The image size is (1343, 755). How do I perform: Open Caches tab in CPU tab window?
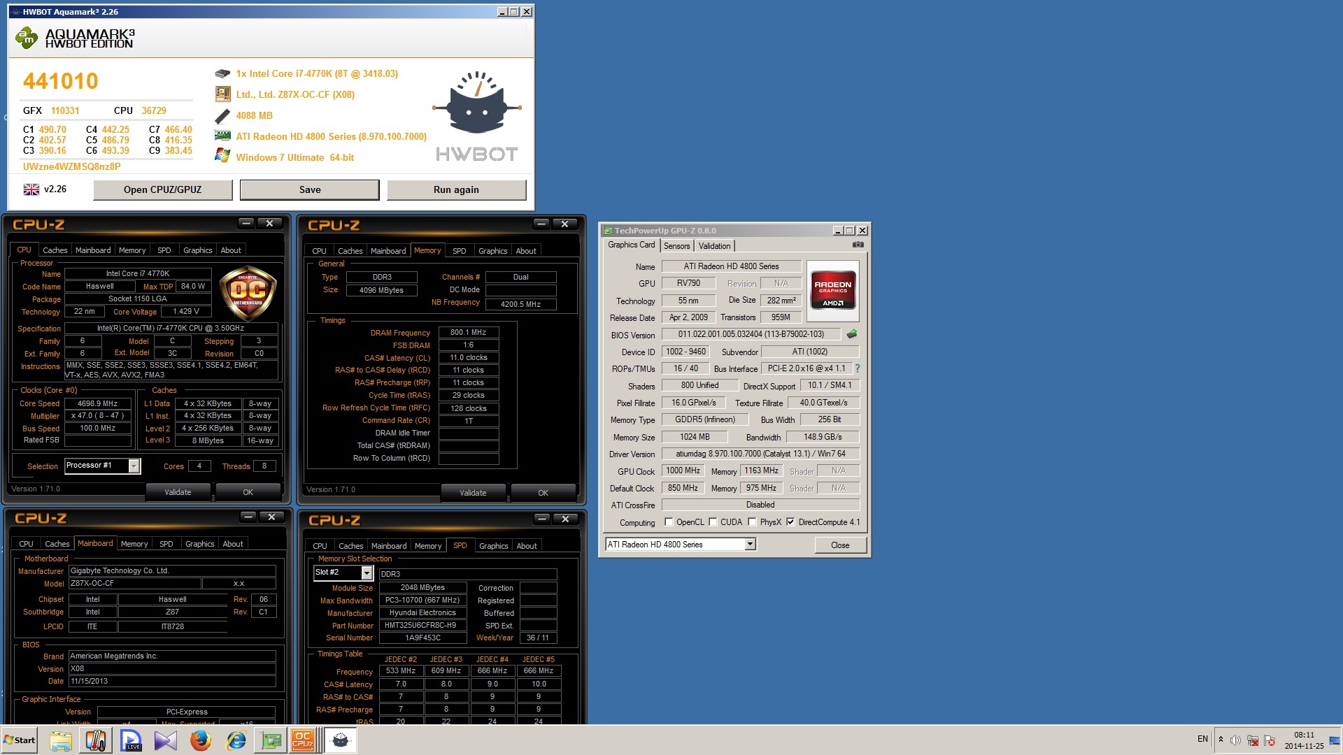55,250
